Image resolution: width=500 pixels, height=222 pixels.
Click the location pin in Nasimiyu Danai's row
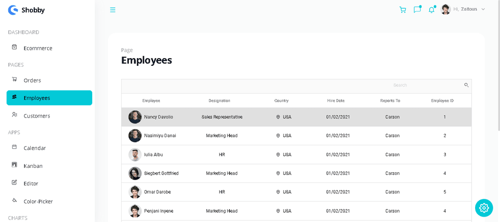pyautogui.click(x=278, y=136)
